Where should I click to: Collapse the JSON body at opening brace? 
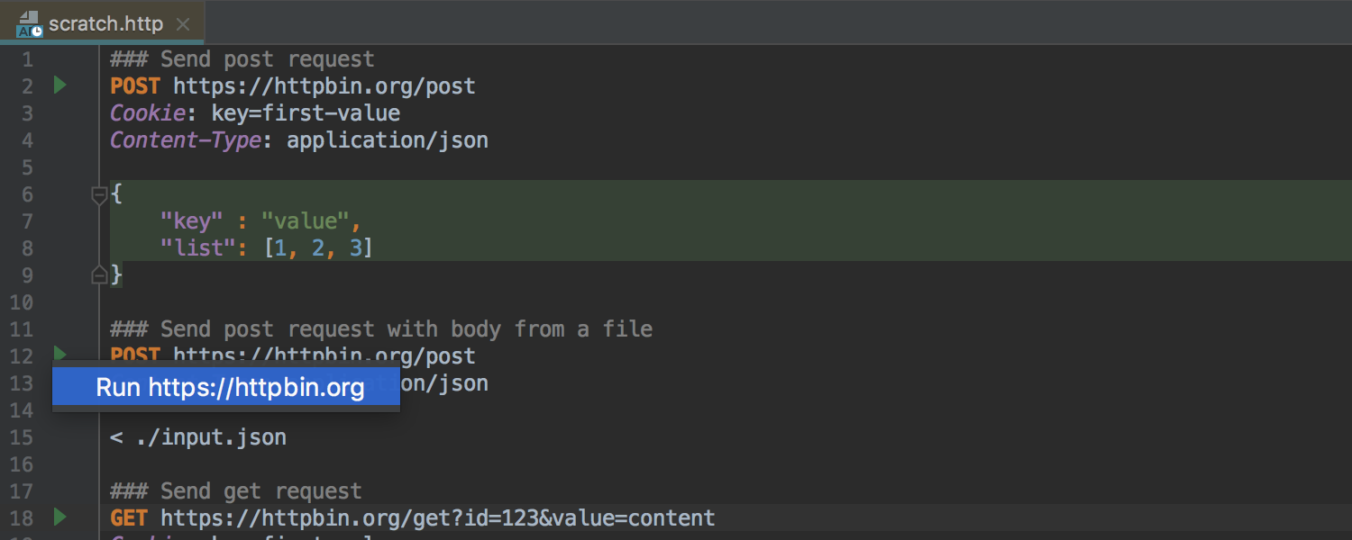point(100,194)
